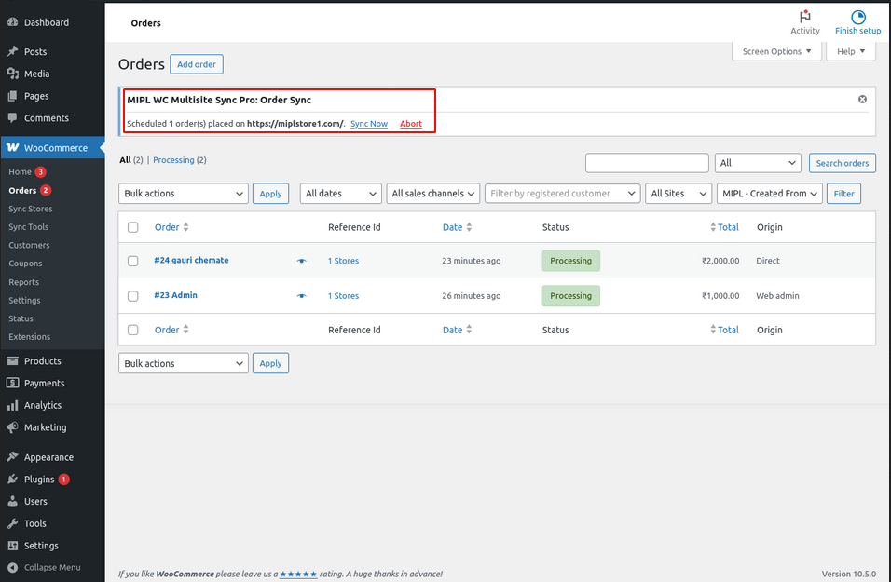
Task: Tick the checkbox for order #23
Action: click(133, 296)
